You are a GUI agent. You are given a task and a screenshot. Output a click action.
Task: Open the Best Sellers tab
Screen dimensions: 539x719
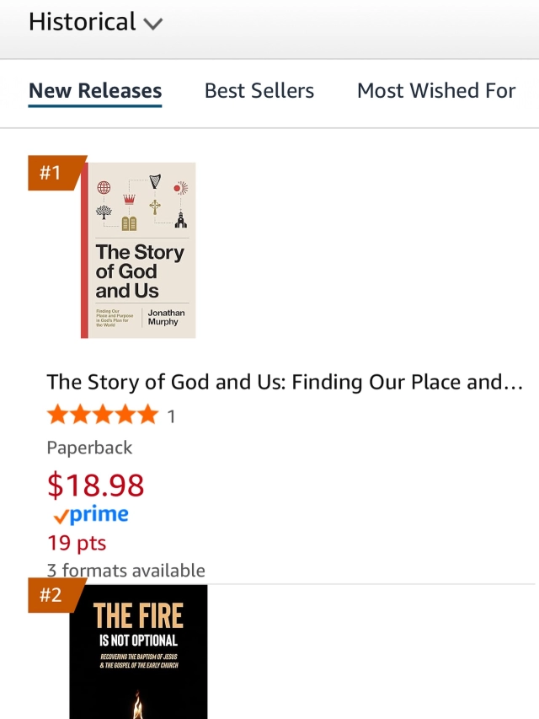click(x=259, y=91)
